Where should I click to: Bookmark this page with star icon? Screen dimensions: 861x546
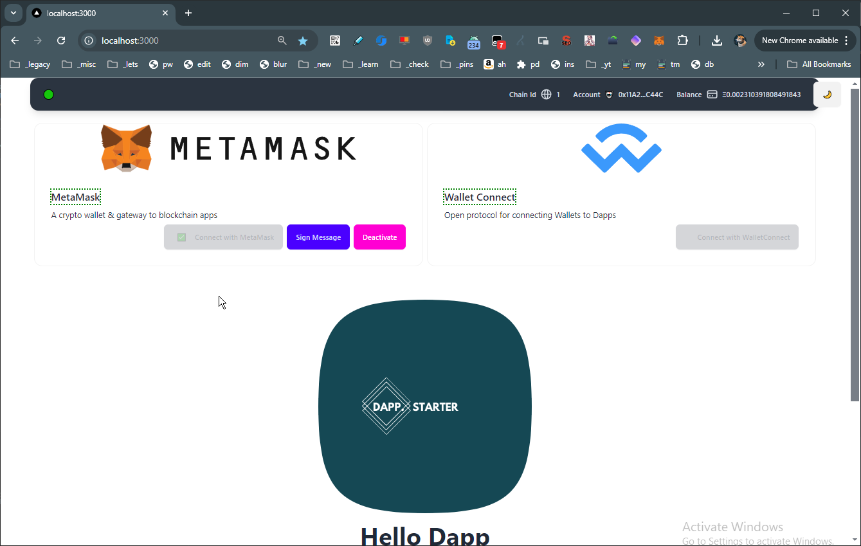click(x=303, y=41)
